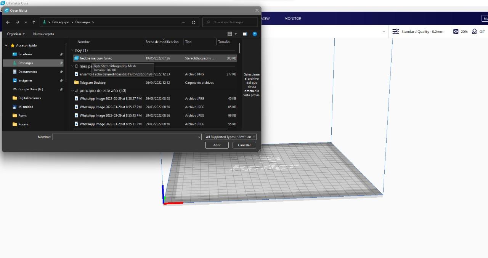
Task: Open the Roms folder in sidebar
Action: 22,115
